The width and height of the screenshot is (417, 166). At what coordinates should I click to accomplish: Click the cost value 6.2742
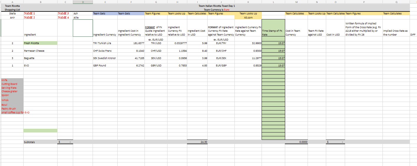pos(131,66)
